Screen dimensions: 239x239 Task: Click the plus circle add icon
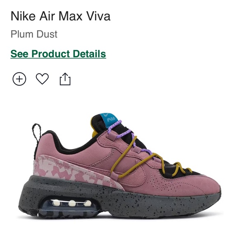(19, 79)
